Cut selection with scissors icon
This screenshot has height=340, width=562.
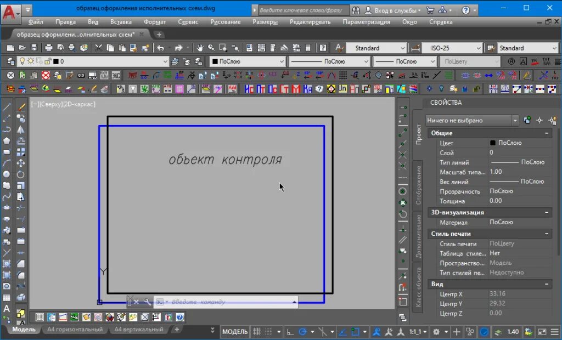(98, 48)
